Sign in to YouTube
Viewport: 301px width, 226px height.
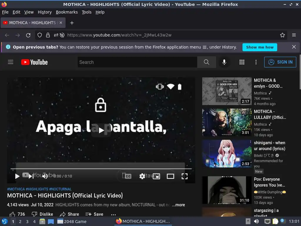click(280, 62)
